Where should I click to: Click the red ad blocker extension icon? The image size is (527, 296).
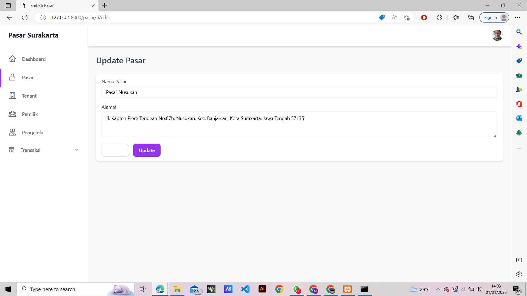[424, 17]
